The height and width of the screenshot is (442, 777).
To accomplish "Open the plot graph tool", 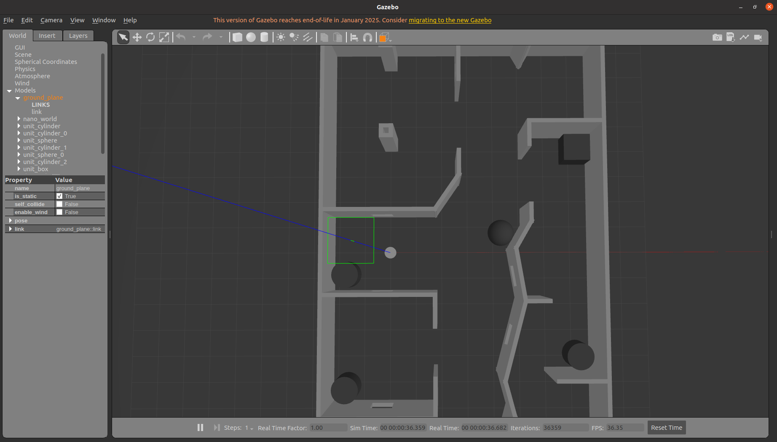I will point(744,37).
